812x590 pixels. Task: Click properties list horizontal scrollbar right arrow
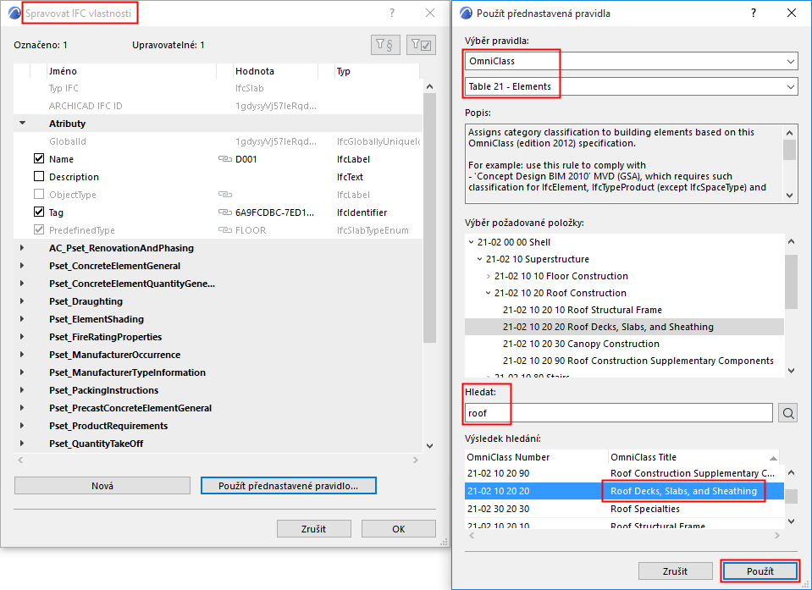[x=416, y=460]
